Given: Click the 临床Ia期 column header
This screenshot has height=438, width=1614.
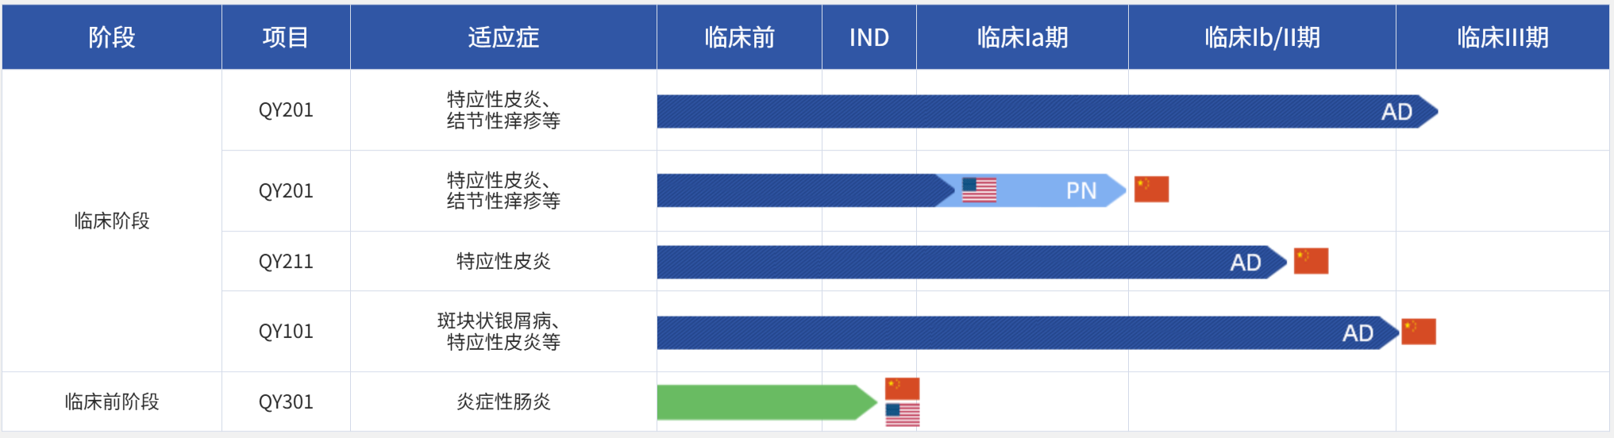Looking at the screenshot, I should pos(1022,37).
